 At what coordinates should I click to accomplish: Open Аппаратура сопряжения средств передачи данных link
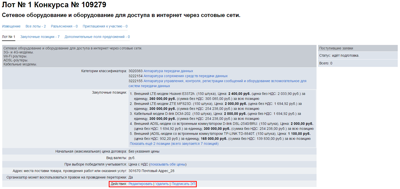[185, 76]
